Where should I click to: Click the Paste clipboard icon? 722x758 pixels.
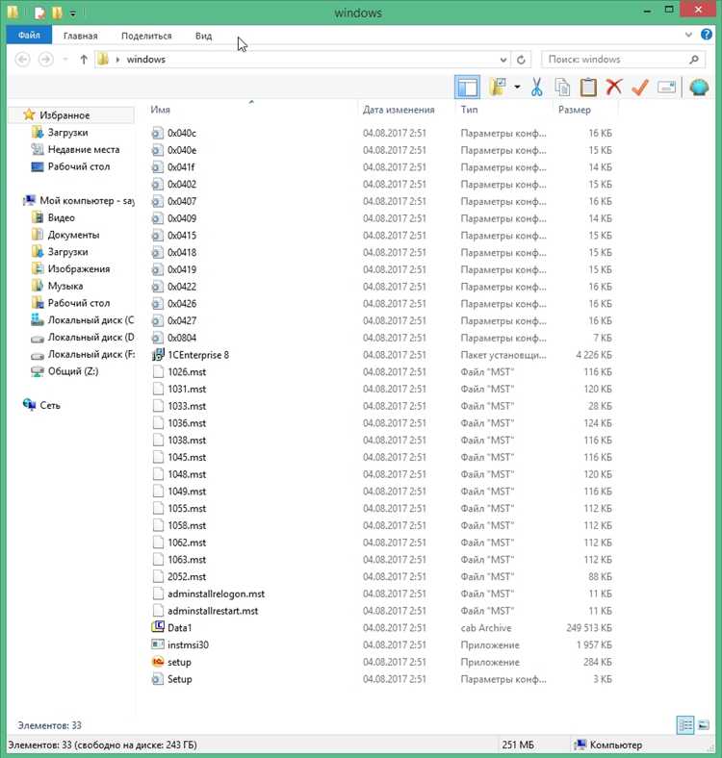[x=588, y=87]
